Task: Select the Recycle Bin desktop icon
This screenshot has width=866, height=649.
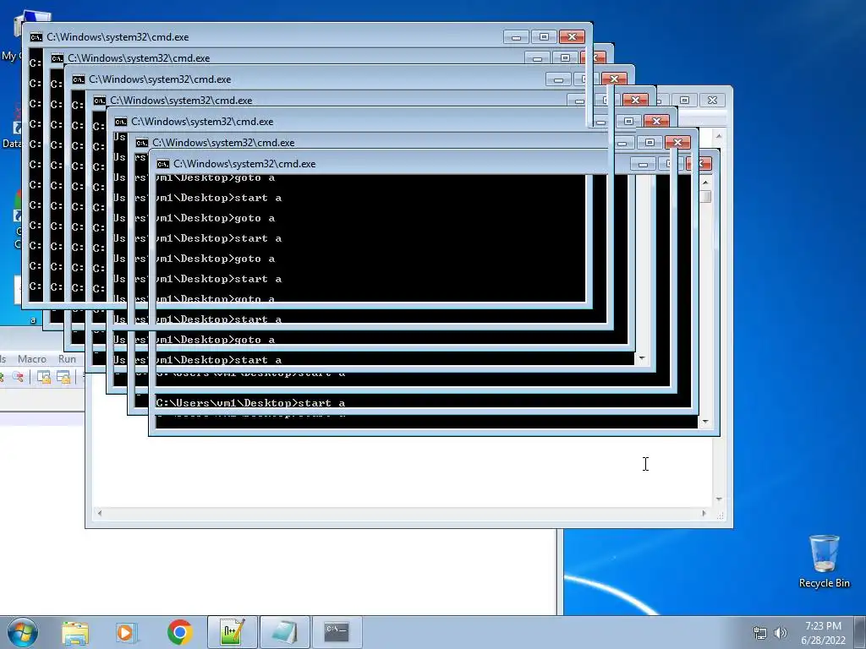Action: point(824,561)
